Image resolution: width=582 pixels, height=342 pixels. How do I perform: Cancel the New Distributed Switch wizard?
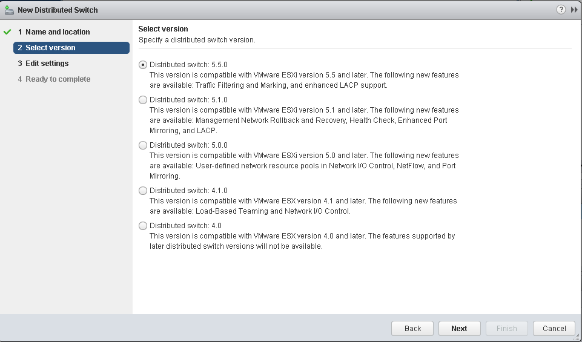tap(554, 328)
